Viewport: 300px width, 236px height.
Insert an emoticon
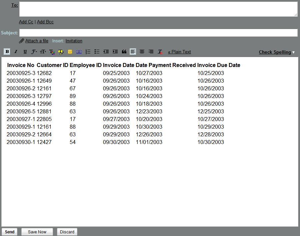click(x=70, y=52)
